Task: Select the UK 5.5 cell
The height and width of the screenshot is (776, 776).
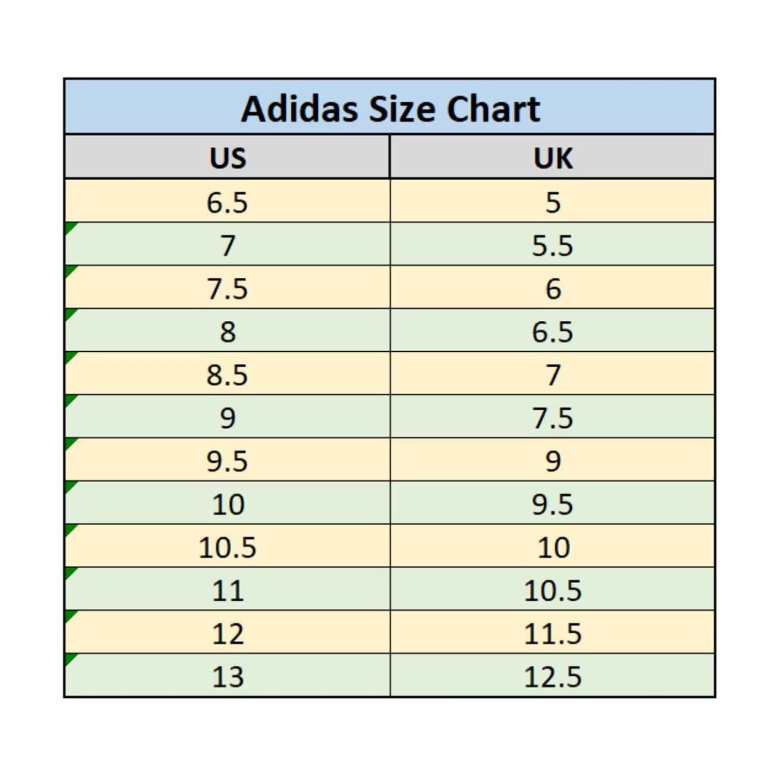Action: pyautogui.click(x=553, y=245)
